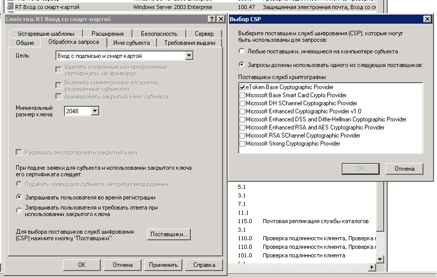
Task: Close the RT smart card properties window
Action: [x=221, y=19]
